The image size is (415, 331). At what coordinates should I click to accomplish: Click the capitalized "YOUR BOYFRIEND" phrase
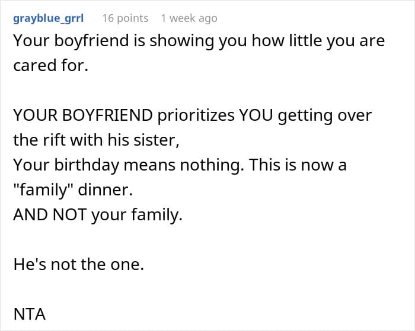[83, 115]
